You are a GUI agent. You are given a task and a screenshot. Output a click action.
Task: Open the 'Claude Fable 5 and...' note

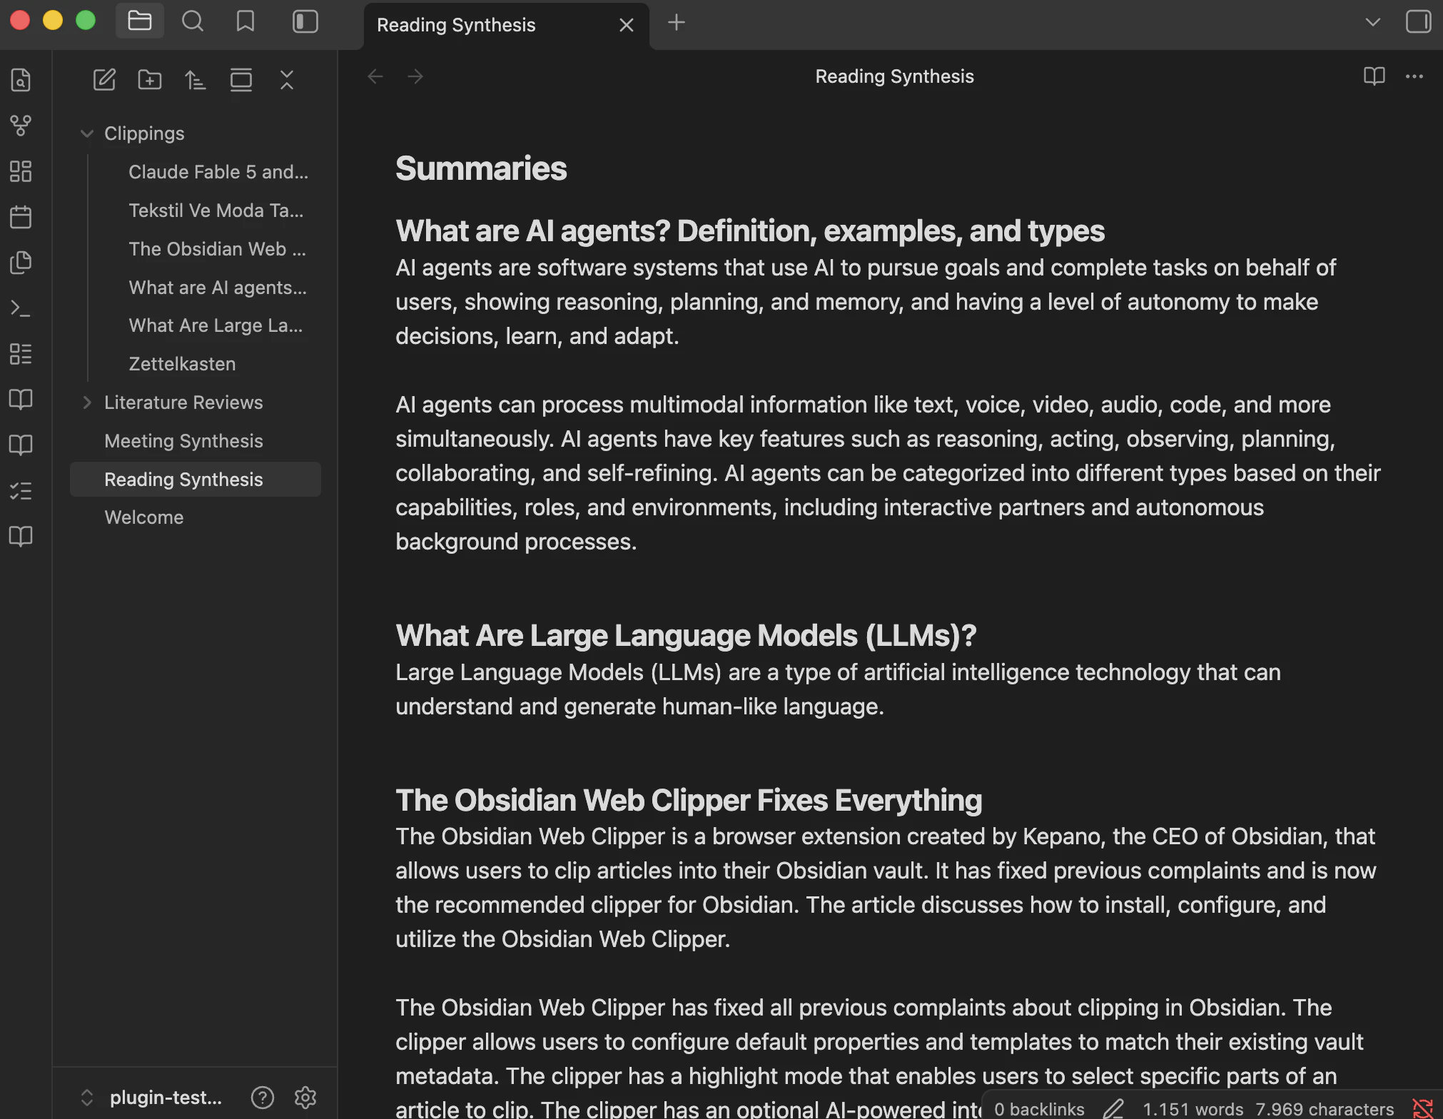(x=218, y=172)
